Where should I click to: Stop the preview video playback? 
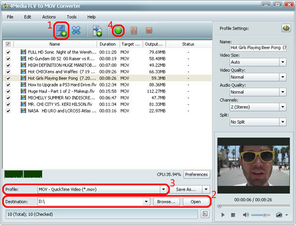coord(233,215)
